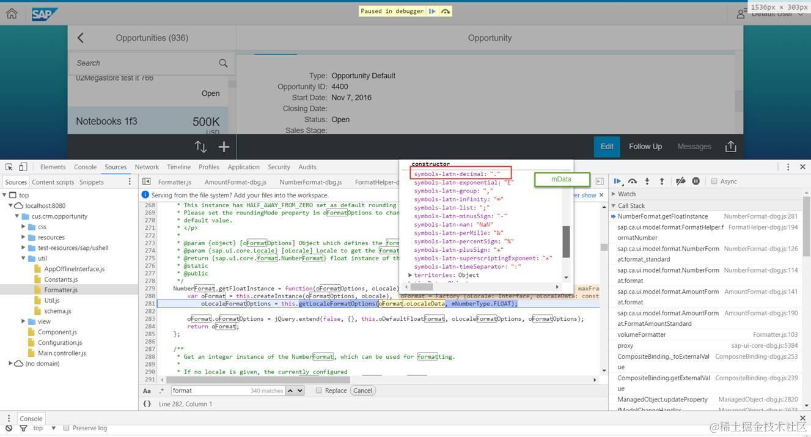Step over in the paused debugger overlay

446,11
